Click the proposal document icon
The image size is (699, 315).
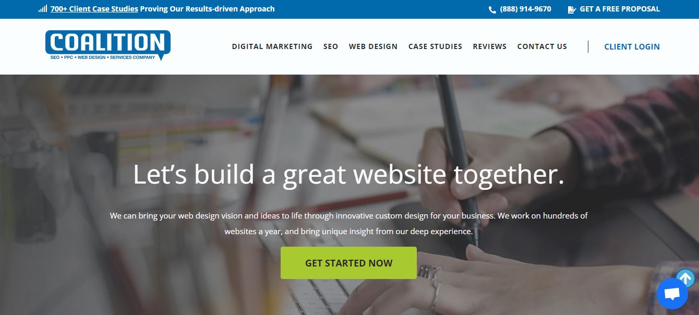coord(572,9)
